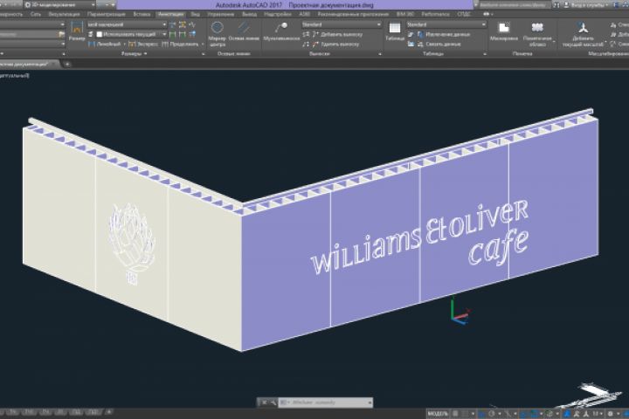
Task: Toggle polar tracking in status bar
Action: coord(492,414)
